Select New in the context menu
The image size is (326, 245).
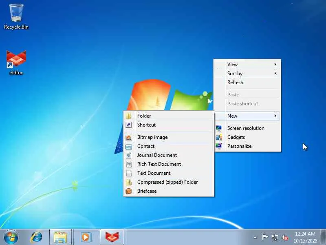click(x=247, y=116)
